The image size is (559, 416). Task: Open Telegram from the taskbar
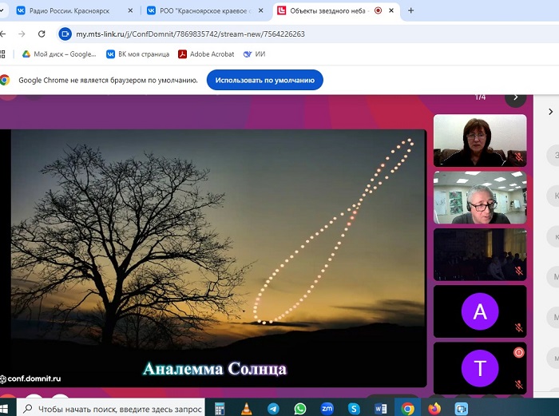(x=272, y=408)
